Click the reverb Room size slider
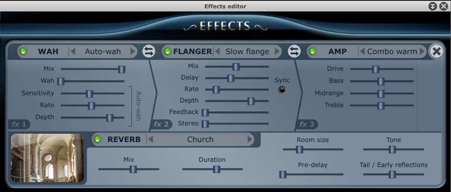This screenshot has width=451, height=192. point(313,149)
